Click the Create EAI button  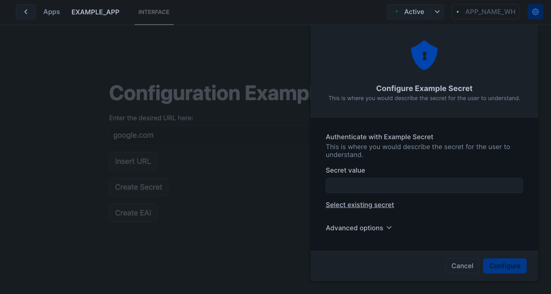pyautogui.click(x=133, y=212)
